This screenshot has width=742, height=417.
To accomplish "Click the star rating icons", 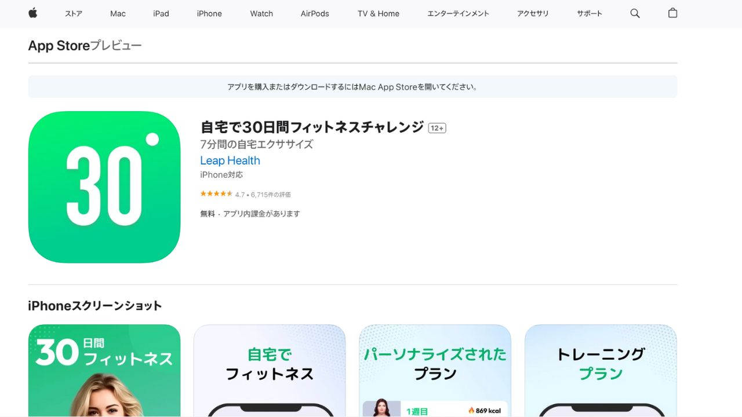I will tap(216, 194).
